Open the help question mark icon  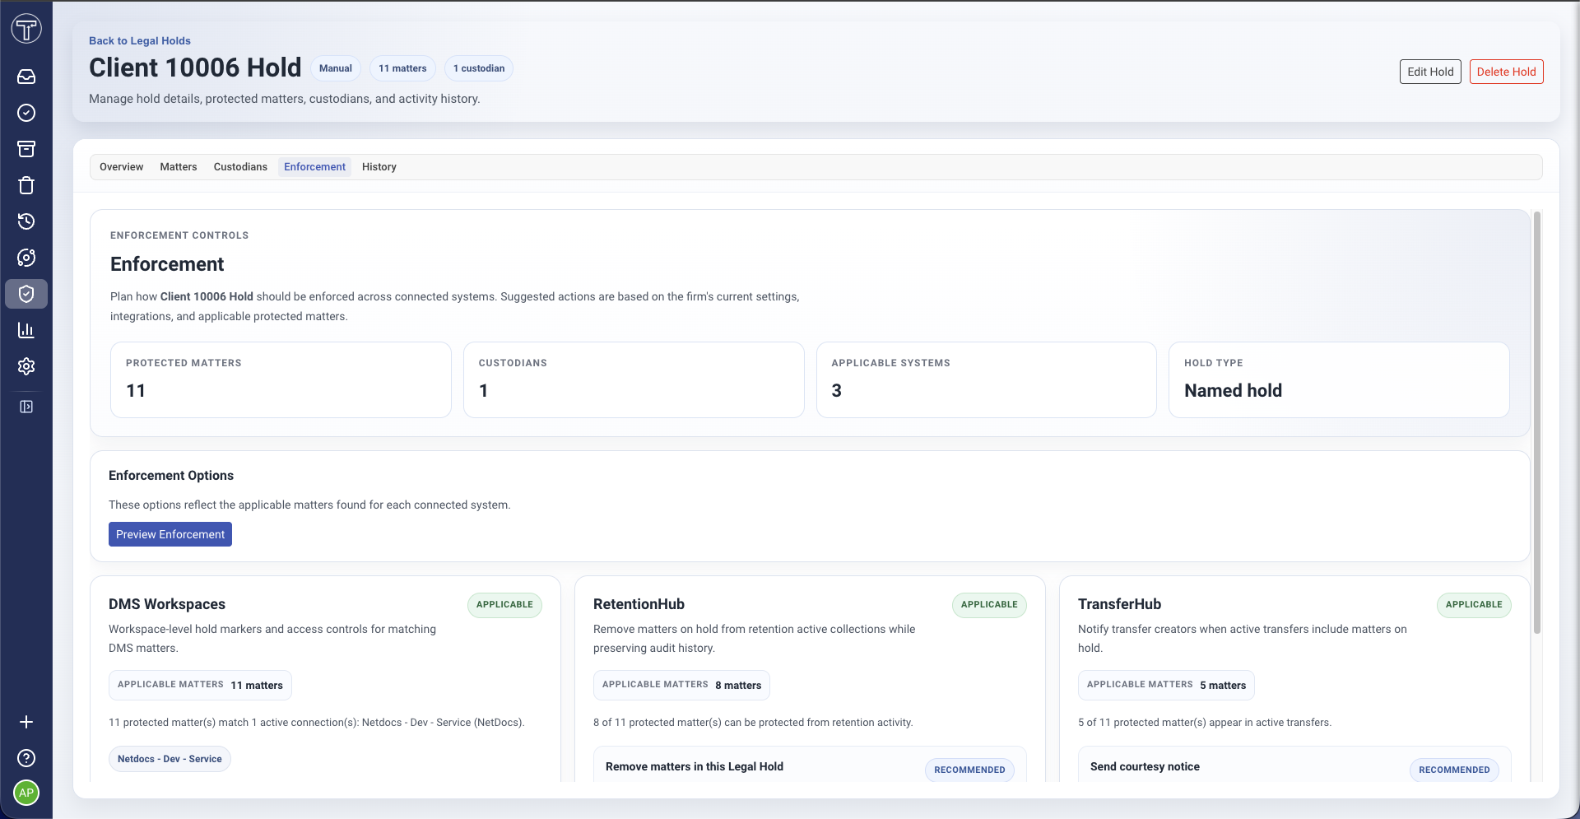tap(26, 758)
